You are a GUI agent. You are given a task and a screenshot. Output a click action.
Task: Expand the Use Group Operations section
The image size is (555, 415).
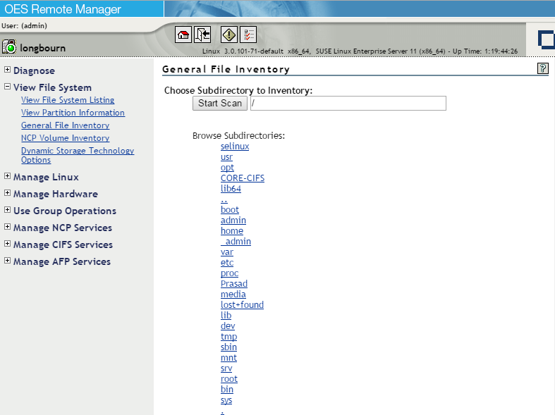pos(7,210)
